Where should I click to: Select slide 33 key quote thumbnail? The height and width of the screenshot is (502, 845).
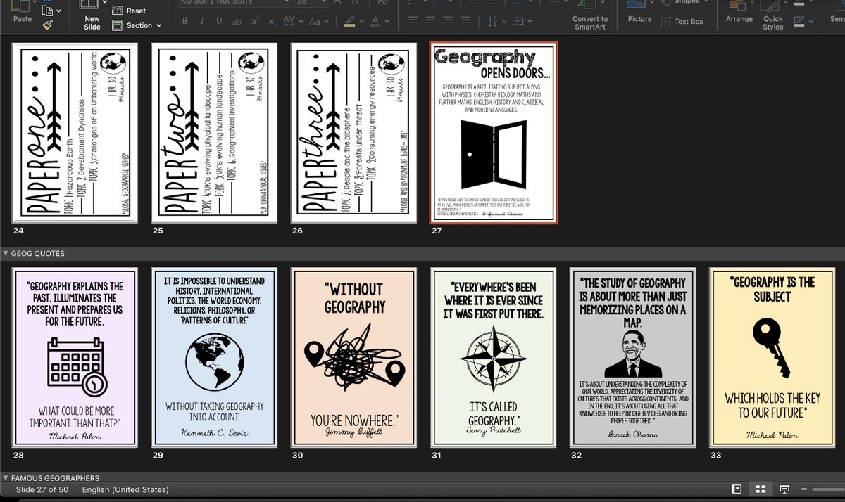(772, 357)
